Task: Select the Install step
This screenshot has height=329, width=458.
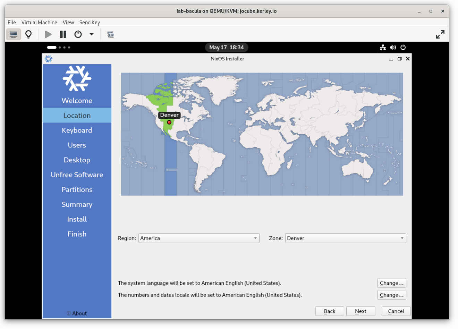Action: [77, 219]
